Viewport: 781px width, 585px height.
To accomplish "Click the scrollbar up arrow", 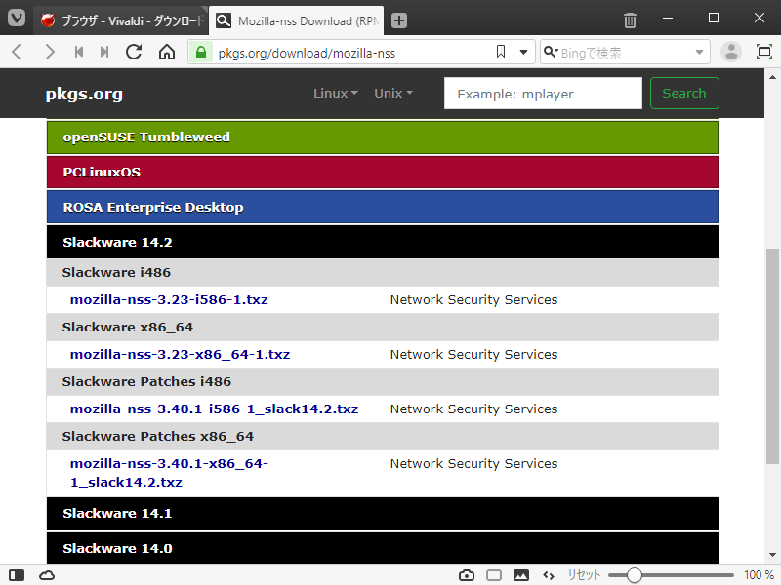I will [772, 77].
